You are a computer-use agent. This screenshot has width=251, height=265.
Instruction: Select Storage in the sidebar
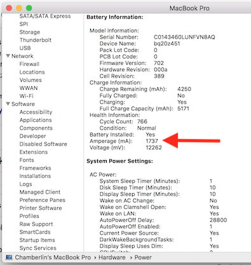tap(30, 32)
